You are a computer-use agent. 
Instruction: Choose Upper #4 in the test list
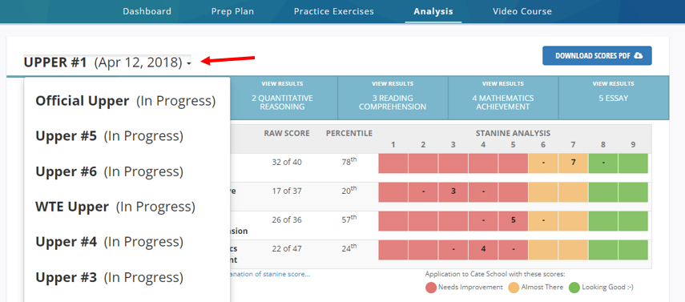click(109, 242)
